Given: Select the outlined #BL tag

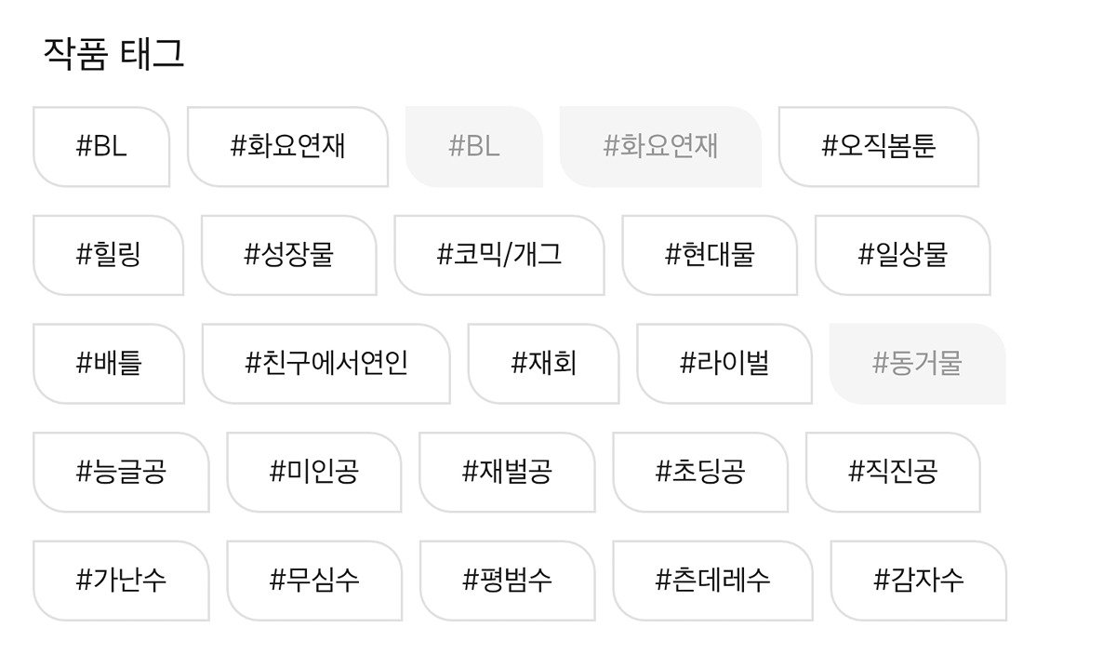Looking at the screenshot, I should tap(101, 147).
